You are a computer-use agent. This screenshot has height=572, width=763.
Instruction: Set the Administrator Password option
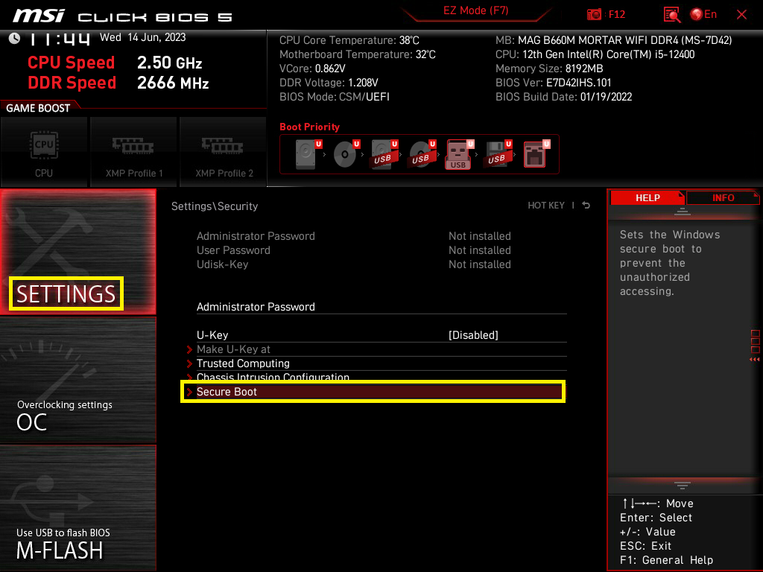click(381, 307)
